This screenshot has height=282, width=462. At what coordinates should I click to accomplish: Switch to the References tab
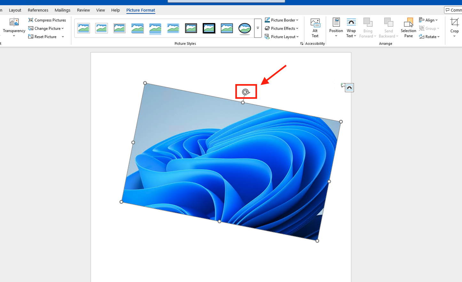coord(38,10)
